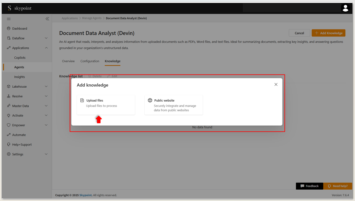Image resolution: width=355 pixels, height=201 pixels.
Task: Select the Knowledge tab
Action: (112, 61)
